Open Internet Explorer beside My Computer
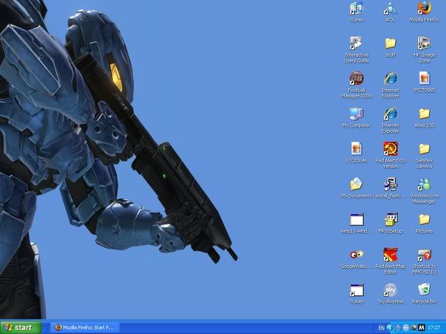The width and height of the screenshot is (446, 334). coord(390,120)
